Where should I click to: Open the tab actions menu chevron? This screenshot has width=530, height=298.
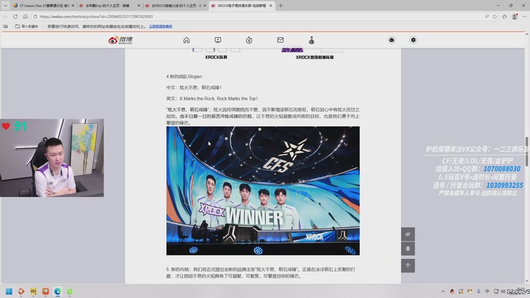[5, 5]
